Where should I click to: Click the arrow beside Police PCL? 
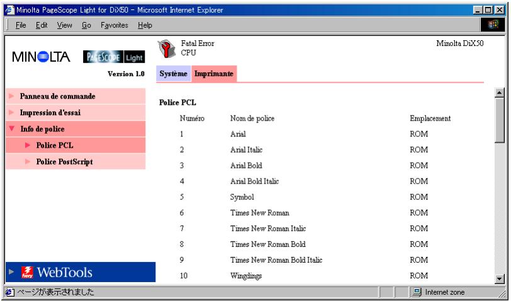28,145
